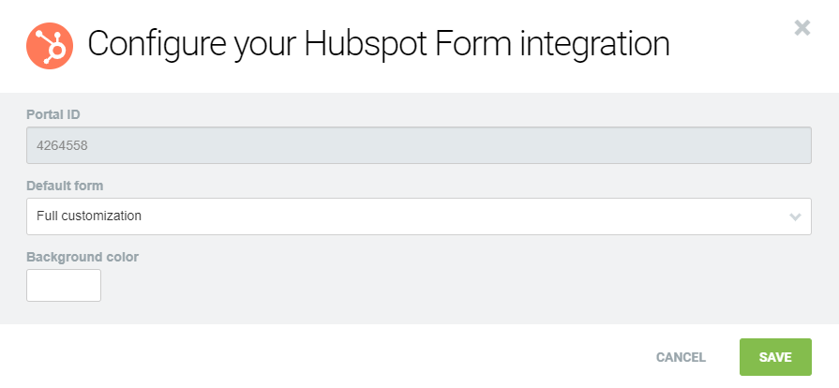Click the 'Default form' label
The width and height of the screenshot is (839, 388).
[65, 186]
